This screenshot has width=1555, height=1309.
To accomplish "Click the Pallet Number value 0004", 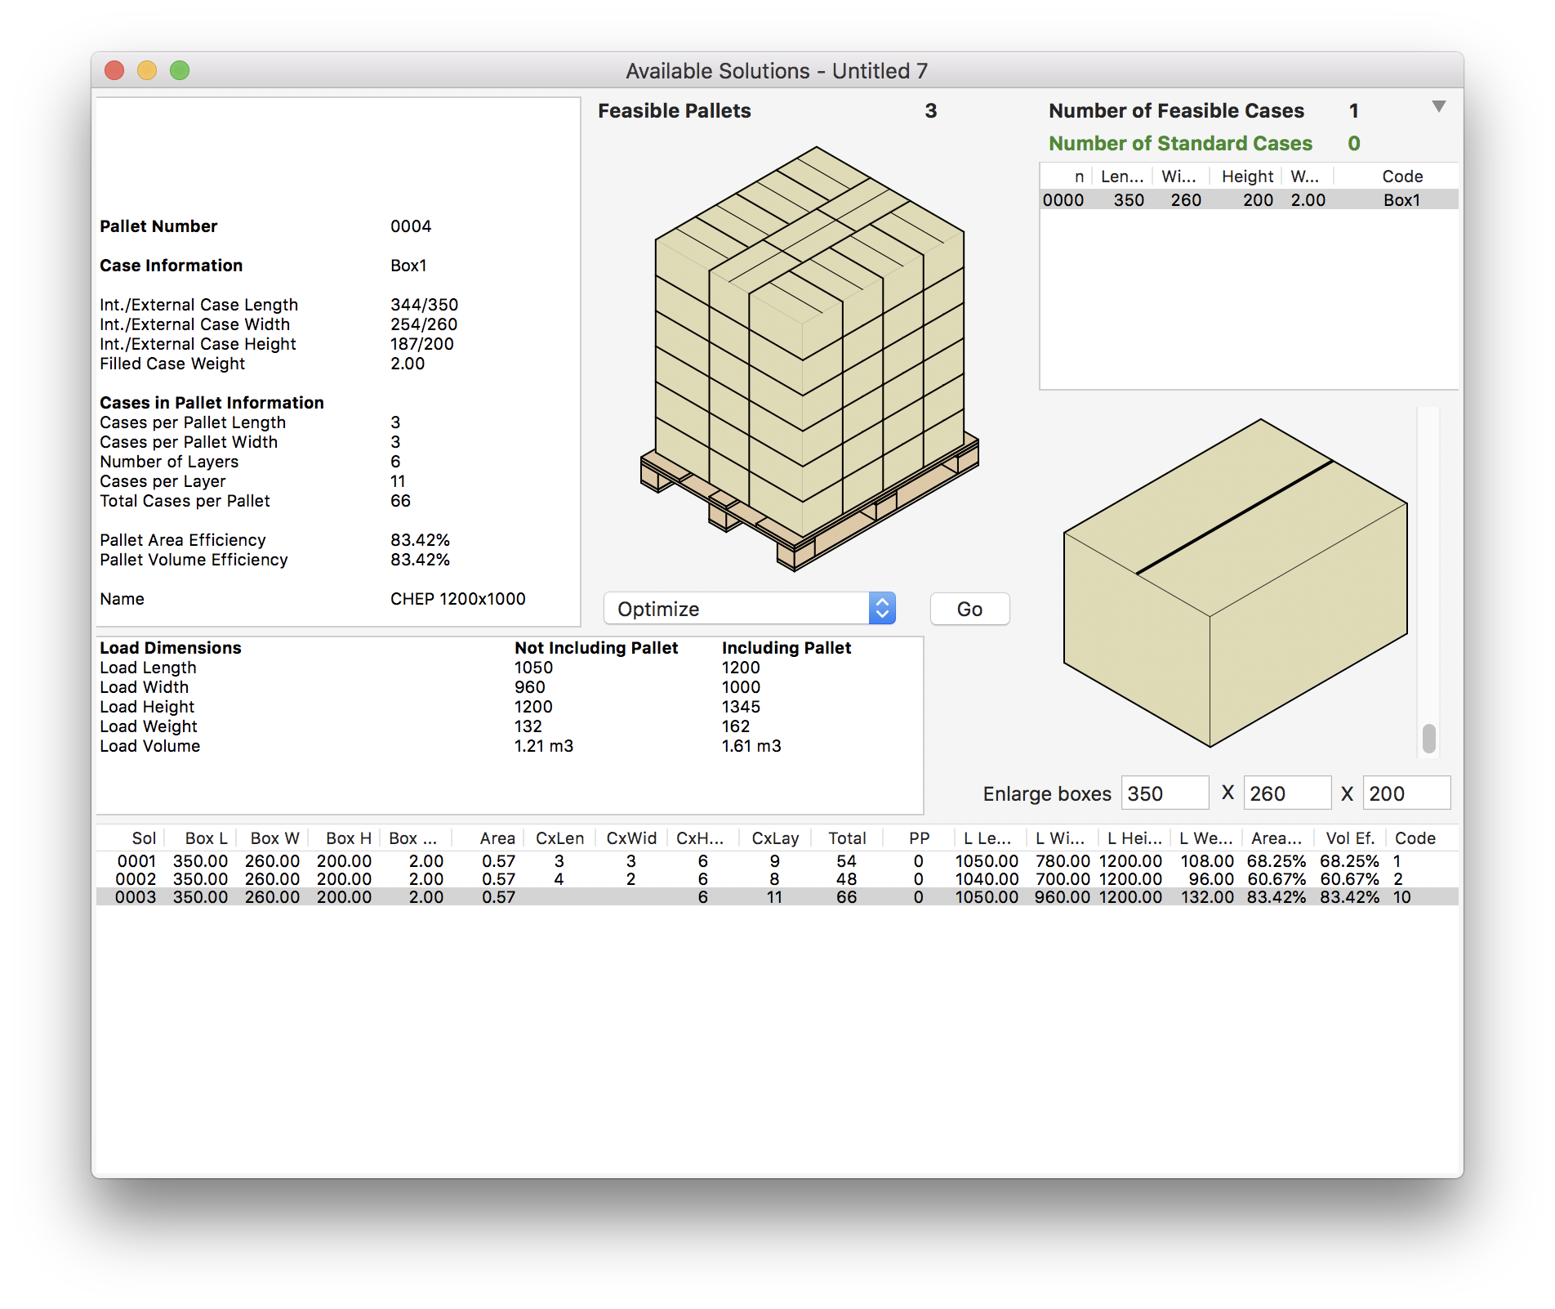I will pyautogui.click(x=411, y=226).
